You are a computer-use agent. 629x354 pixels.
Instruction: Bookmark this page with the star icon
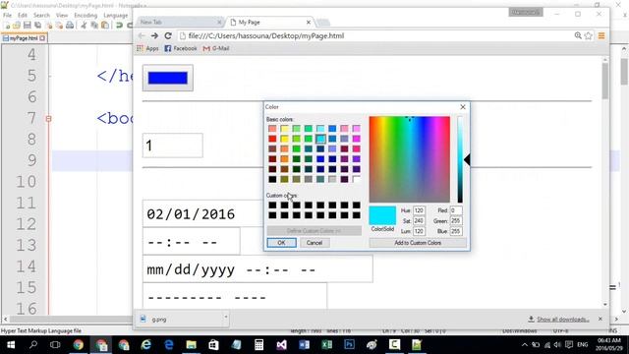(x=589, y=35)
